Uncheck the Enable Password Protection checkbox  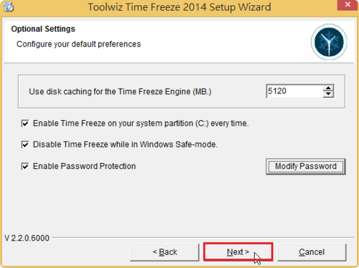point(25,166)
